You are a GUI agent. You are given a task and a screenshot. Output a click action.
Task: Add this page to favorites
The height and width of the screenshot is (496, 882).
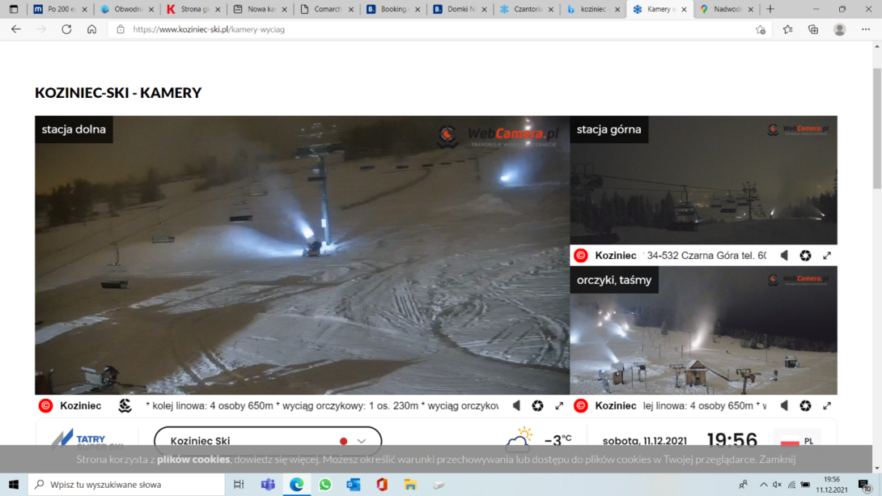[x=761, y=29]
